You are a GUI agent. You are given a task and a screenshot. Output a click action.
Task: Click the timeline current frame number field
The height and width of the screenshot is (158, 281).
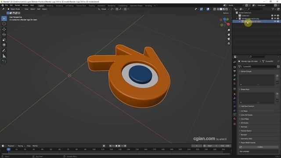coord(197,146)
